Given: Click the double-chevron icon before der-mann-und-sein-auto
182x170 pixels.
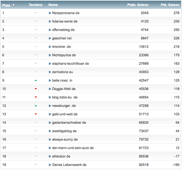Looking at the screenshot, I should point(50,148).
